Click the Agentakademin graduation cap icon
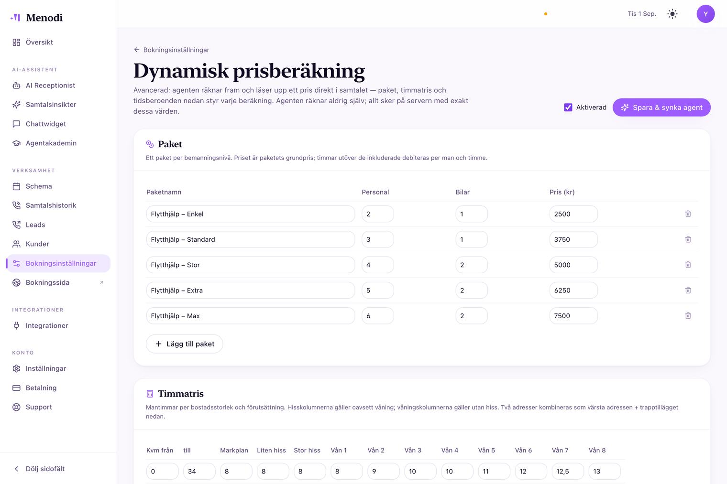 [x=16, y=143]
